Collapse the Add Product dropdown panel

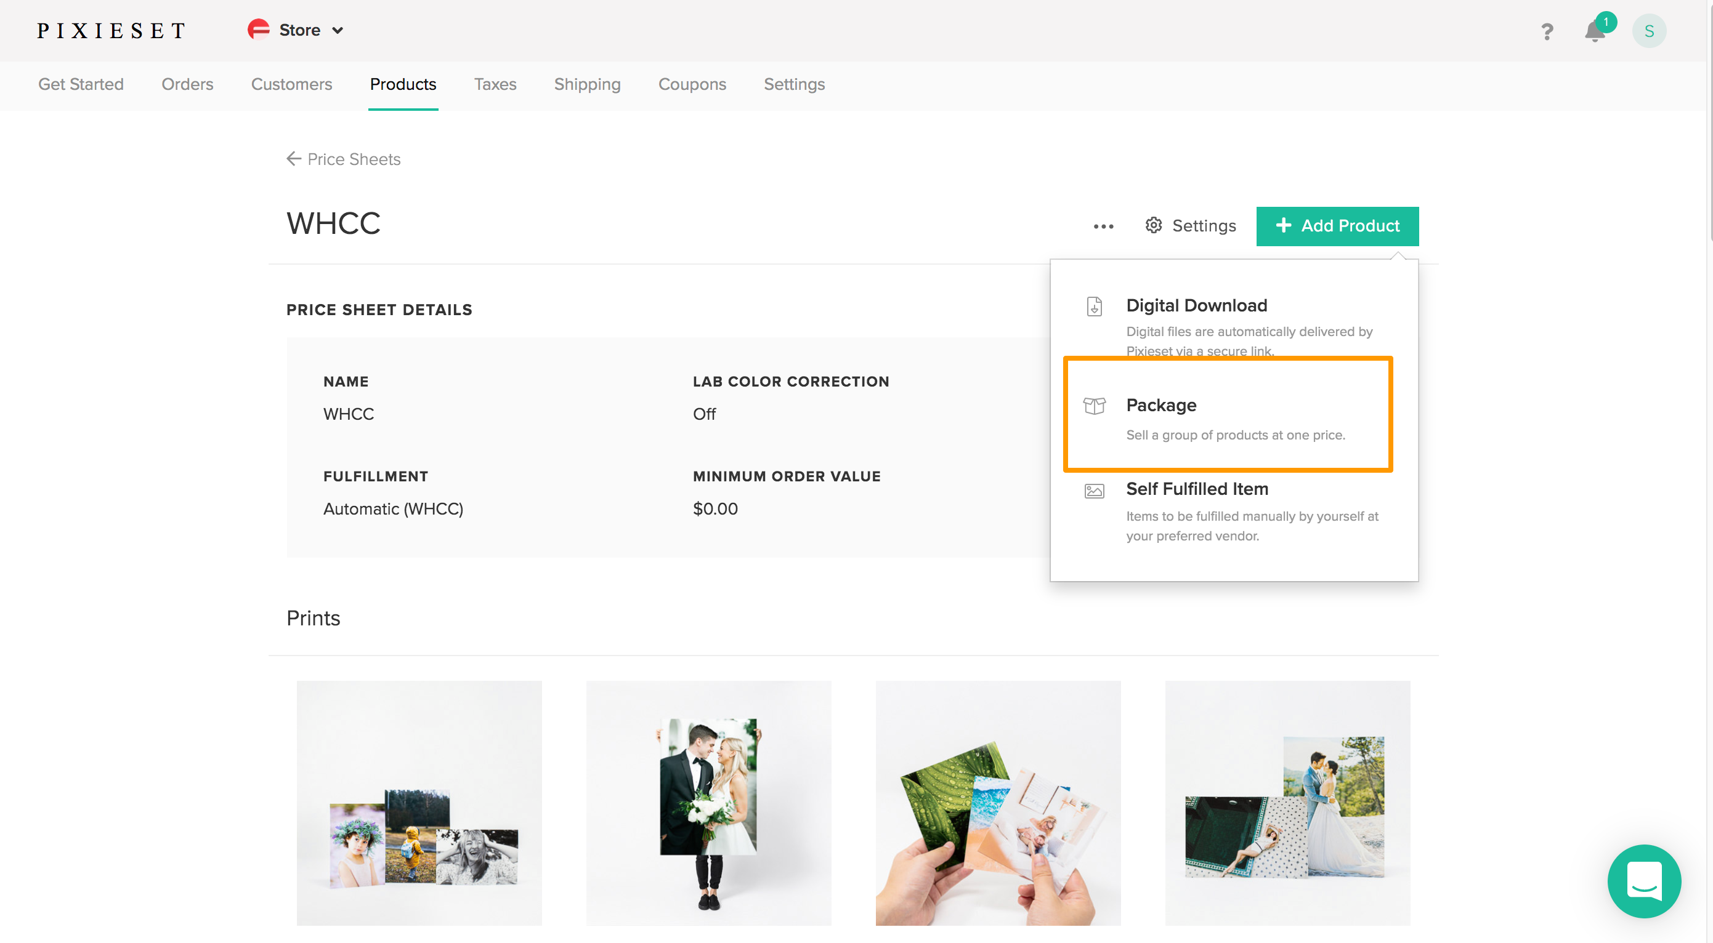1337,226
